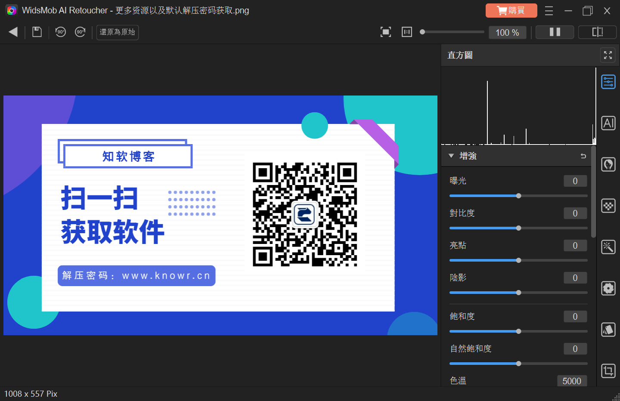Click the 購買 purchase button
This screenshot has height=401, width=620.
click(x=512, y=10)
